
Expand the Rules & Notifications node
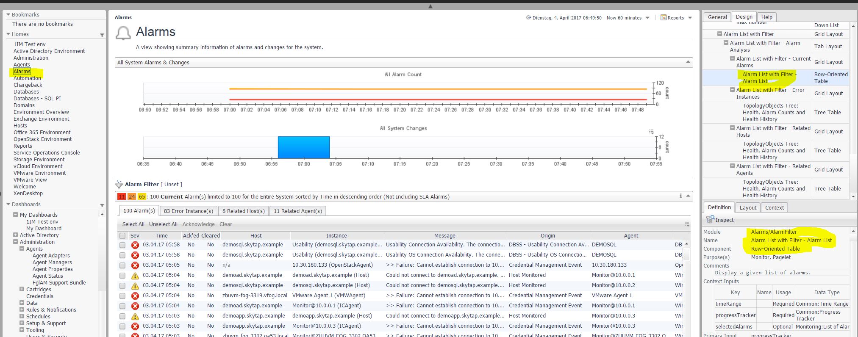[22, 309]
